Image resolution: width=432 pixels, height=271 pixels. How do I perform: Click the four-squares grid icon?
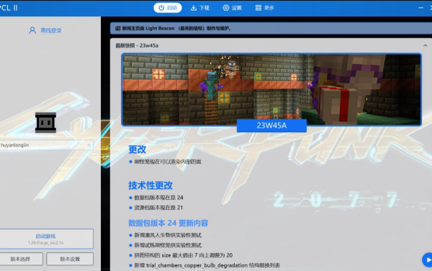[x=258, y=8]
